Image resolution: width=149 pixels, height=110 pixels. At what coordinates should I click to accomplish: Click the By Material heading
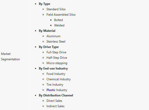47,31
